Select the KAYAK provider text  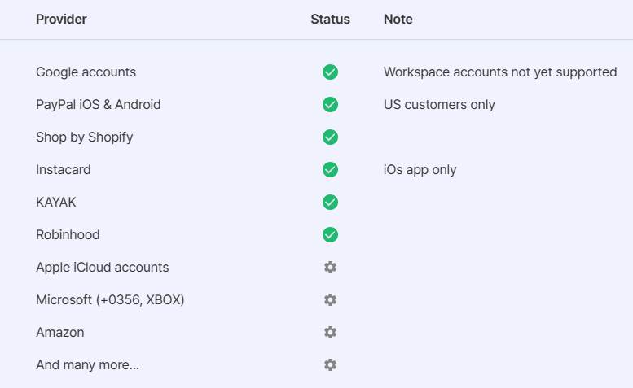[x=56, y=203]
